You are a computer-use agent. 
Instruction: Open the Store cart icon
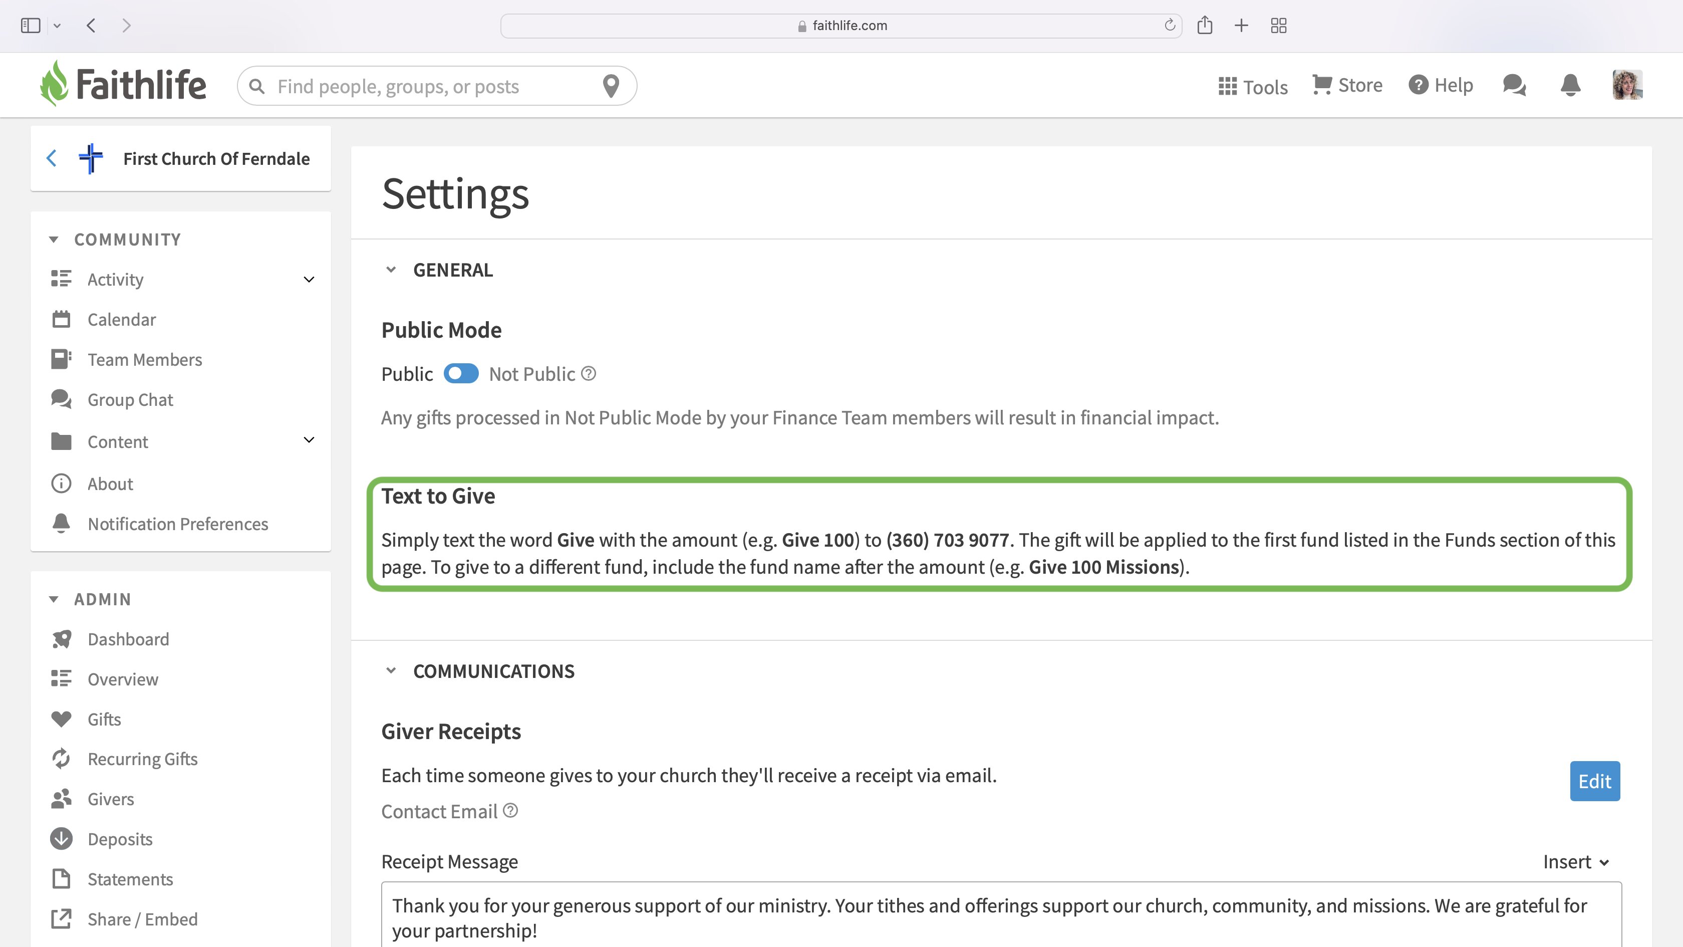click(x=1322, y=85)
